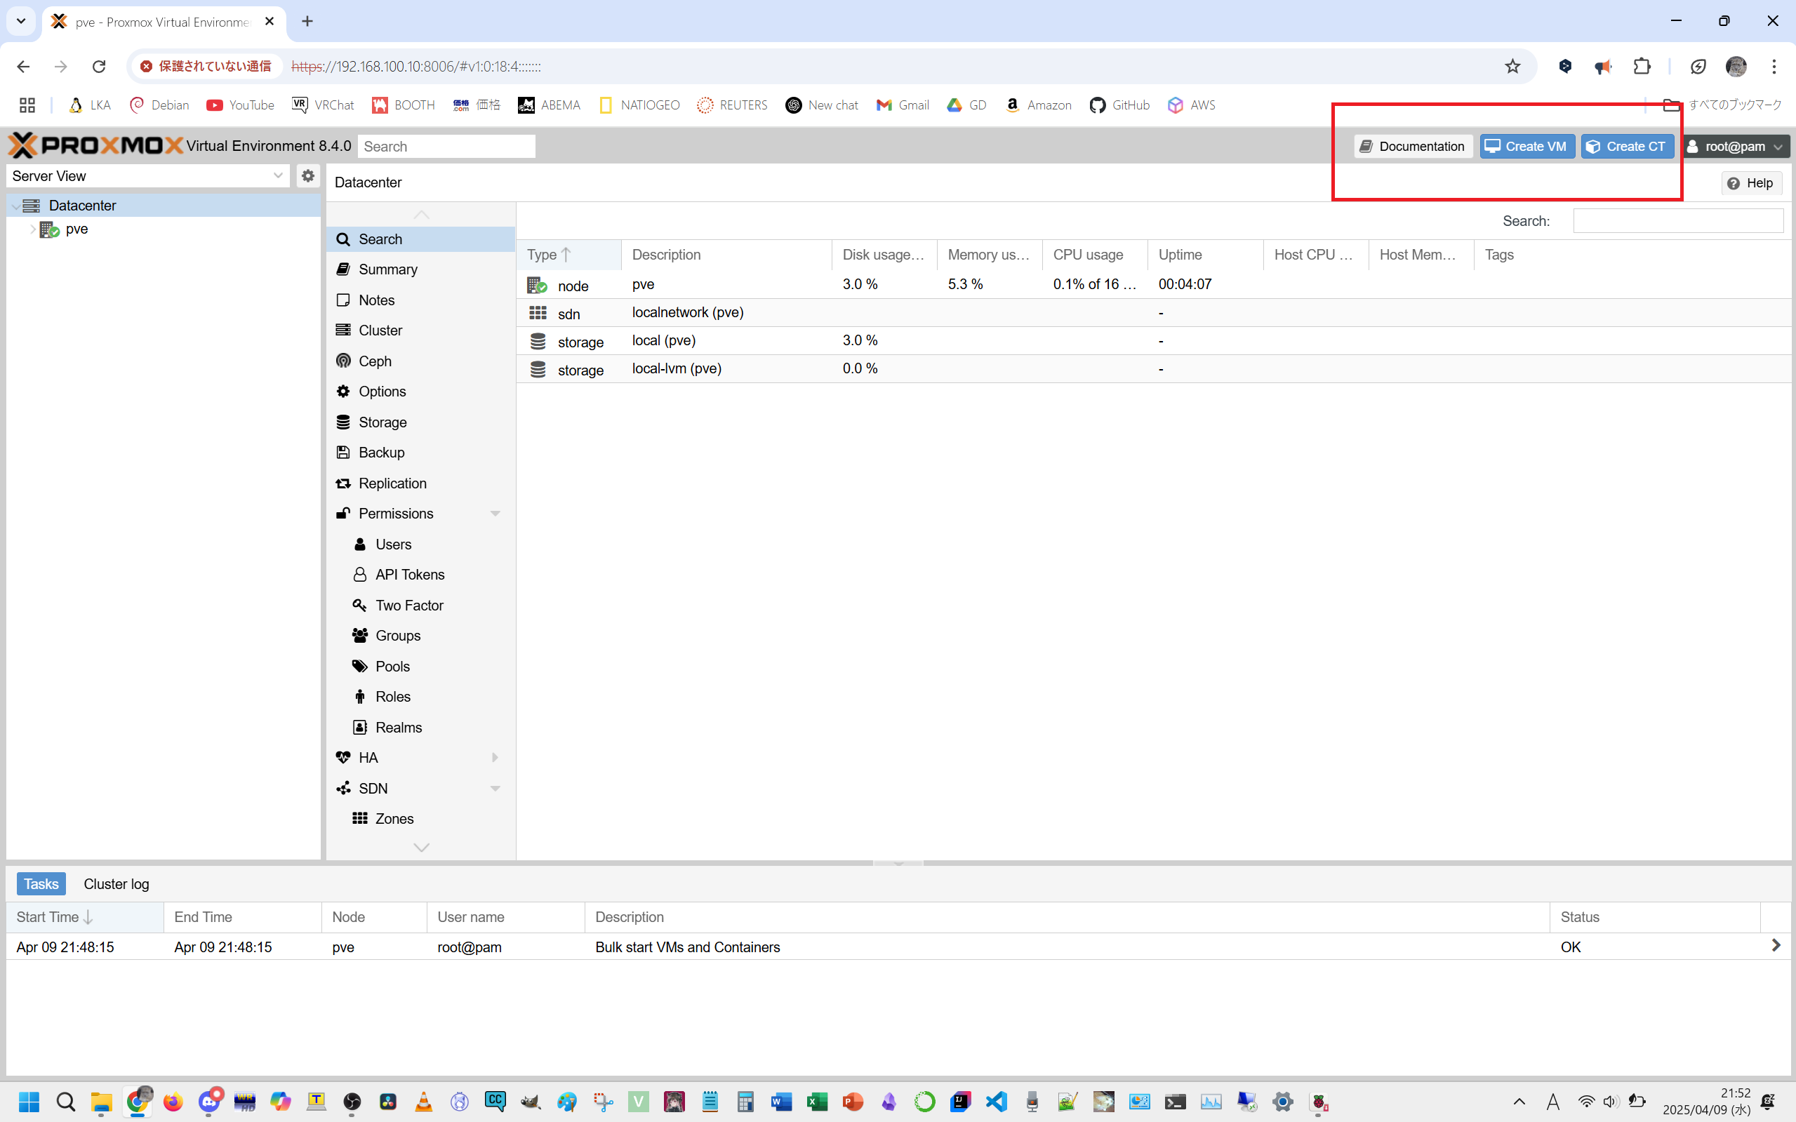Click the Create VM button
This screenshot has height=1122, width=1796.
pyautogui.click(x=1526, y=146)
